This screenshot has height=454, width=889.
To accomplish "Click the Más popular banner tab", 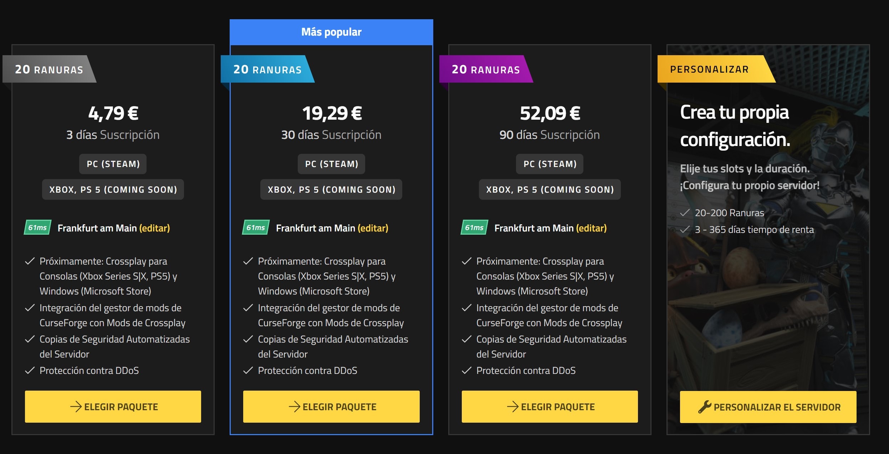I will 331,32.
